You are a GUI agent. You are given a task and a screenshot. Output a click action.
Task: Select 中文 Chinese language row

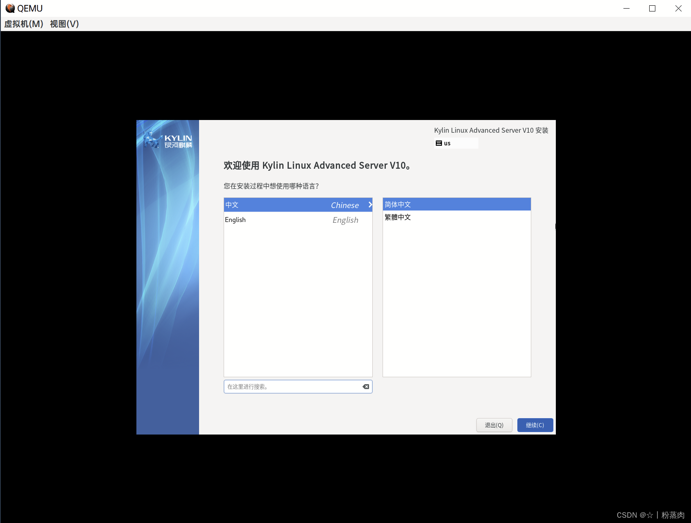[298, 205]
